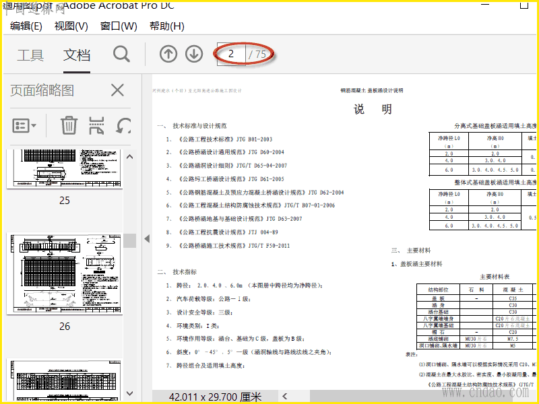Viewport: 539px width, 404px height.
Task: Click the 说 明 heading in document
Action: click(x=373, y=109)
